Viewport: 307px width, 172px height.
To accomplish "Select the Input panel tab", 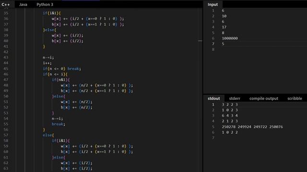I will coord(213,4).
